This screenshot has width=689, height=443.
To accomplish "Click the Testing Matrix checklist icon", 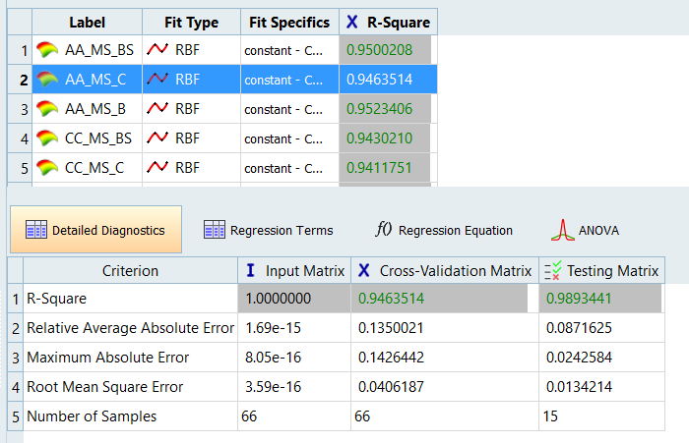I will [551, 271].
